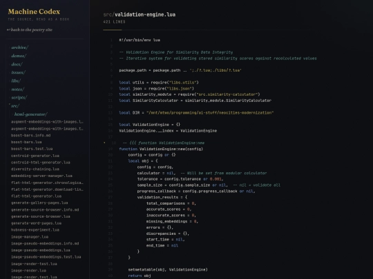Click the shebang line #!/usr/bin/env lua
Image resolution: width=373 pixels, height=279 pixels.
tap(140, 40)
